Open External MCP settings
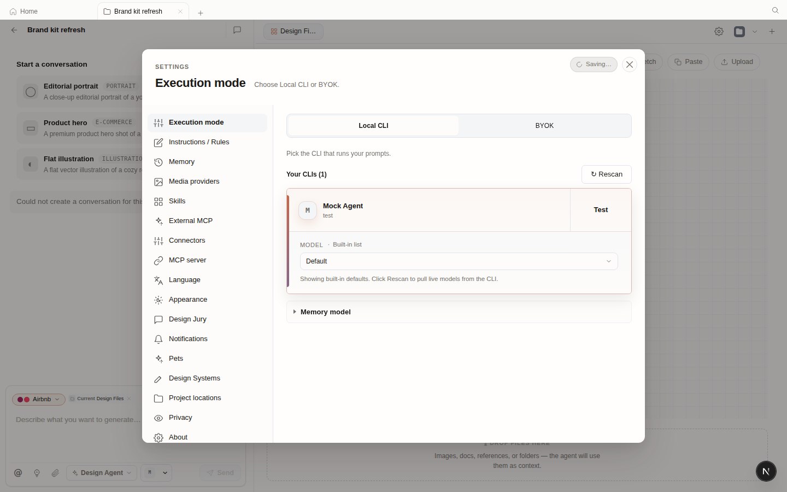Screen dimensions: 787x492 tap(207, 221)
